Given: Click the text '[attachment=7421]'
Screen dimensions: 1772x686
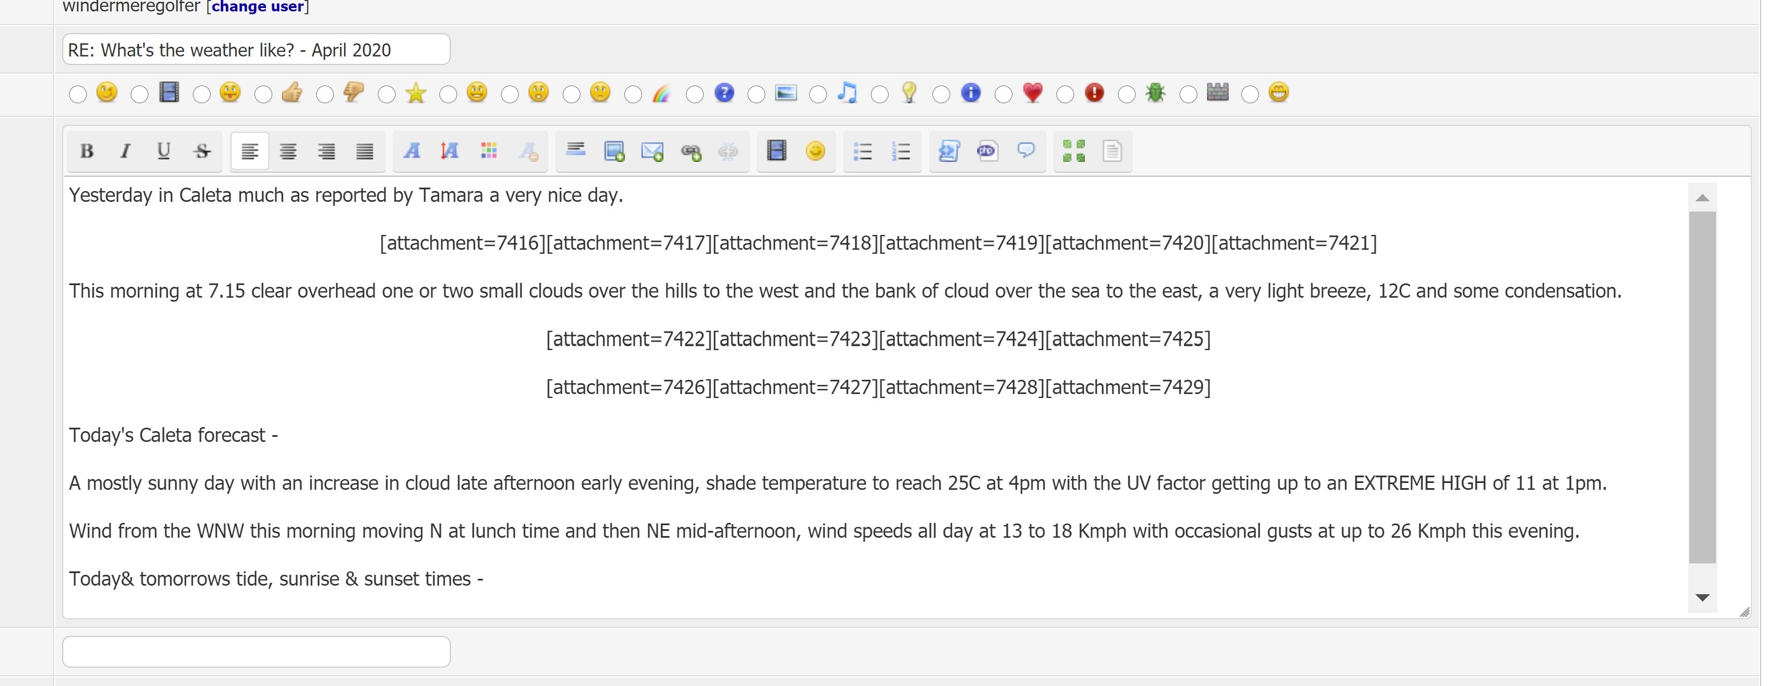Looking at the screenshot, I should pyautogui.click(x=1294, y=243).
